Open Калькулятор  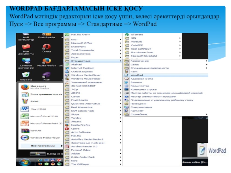coord(166,86)
